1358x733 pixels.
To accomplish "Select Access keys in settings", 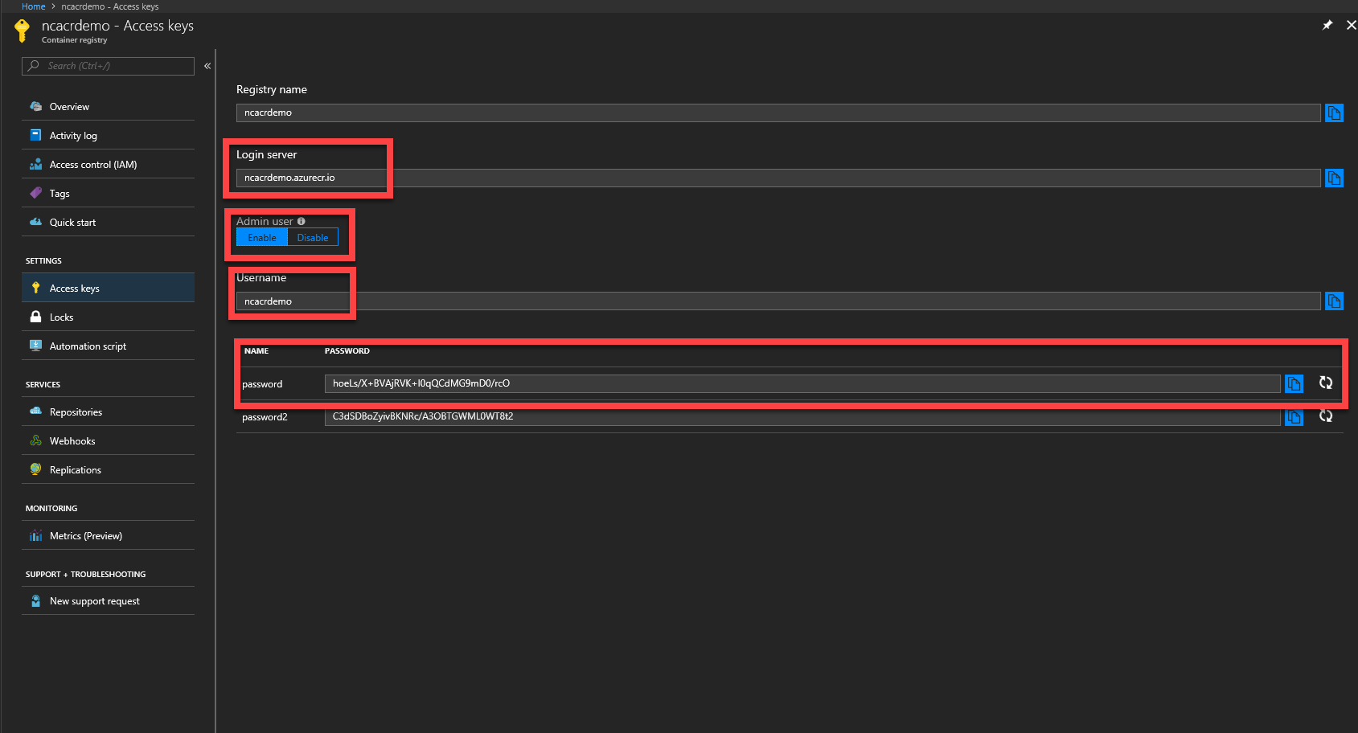I will (108, 288).
